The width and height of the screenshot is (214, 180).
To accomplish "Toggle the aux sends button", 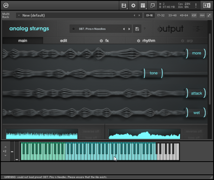I will [x=202, y=15].
